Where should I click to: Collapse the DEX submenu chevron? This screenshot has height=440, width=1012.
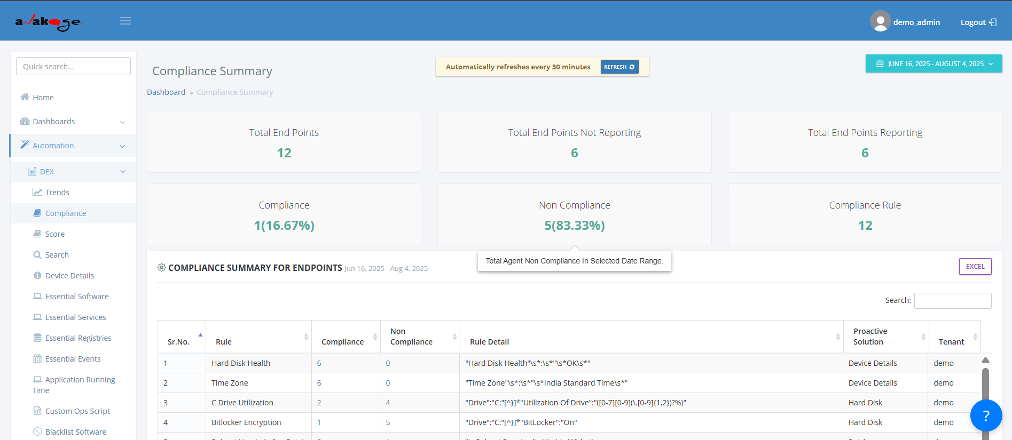123,172
